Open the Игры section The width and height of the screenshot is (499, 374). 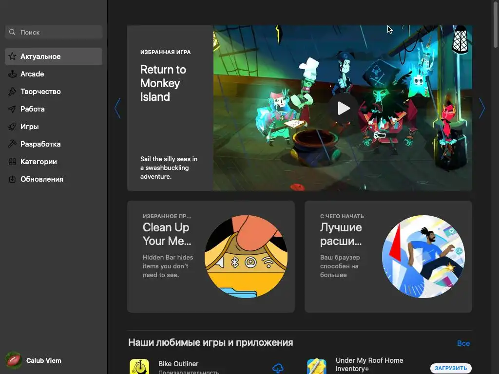[x=54, y=127]
